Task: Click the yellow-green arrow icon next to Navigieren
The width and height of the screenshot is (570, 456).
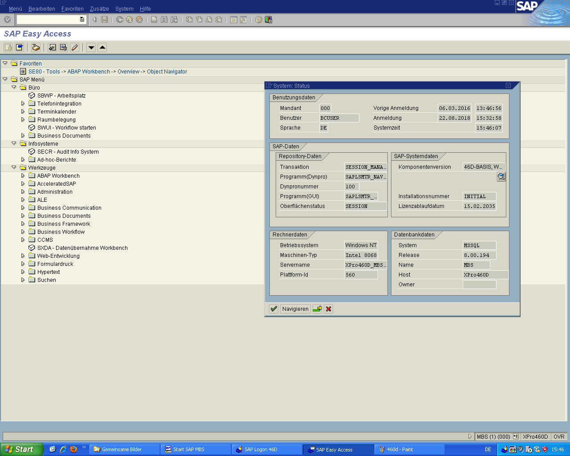Action: tap(317, 309)
